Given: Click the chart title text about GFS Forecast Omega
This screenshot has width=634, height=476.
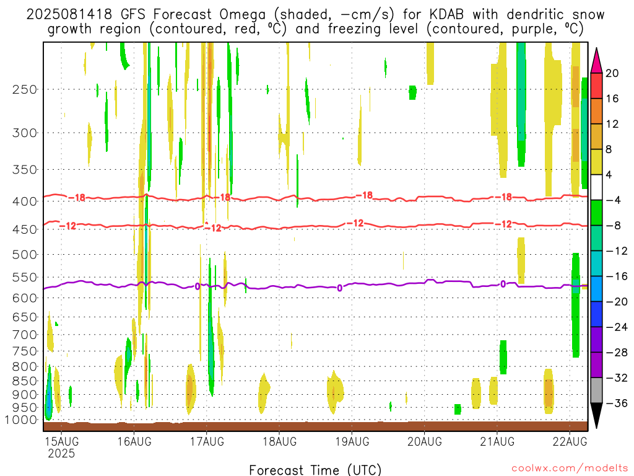Looking at the screenshot, I should point(315,22).
